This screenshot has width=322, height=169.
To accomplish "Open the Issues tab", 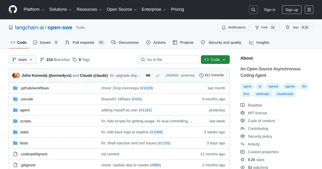I will [45, 42].
